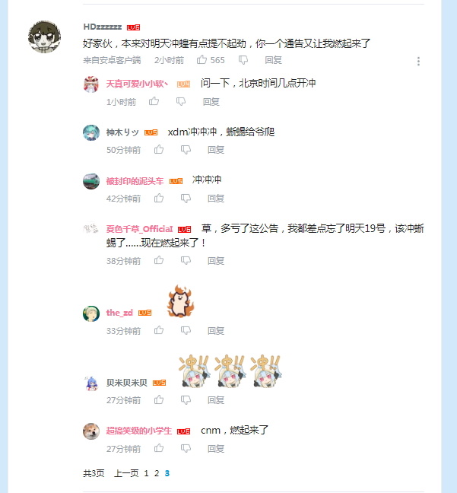Open the_zd's user profile name
The image size is (457, 493).
pyautogui.click(x=119, y=313)
